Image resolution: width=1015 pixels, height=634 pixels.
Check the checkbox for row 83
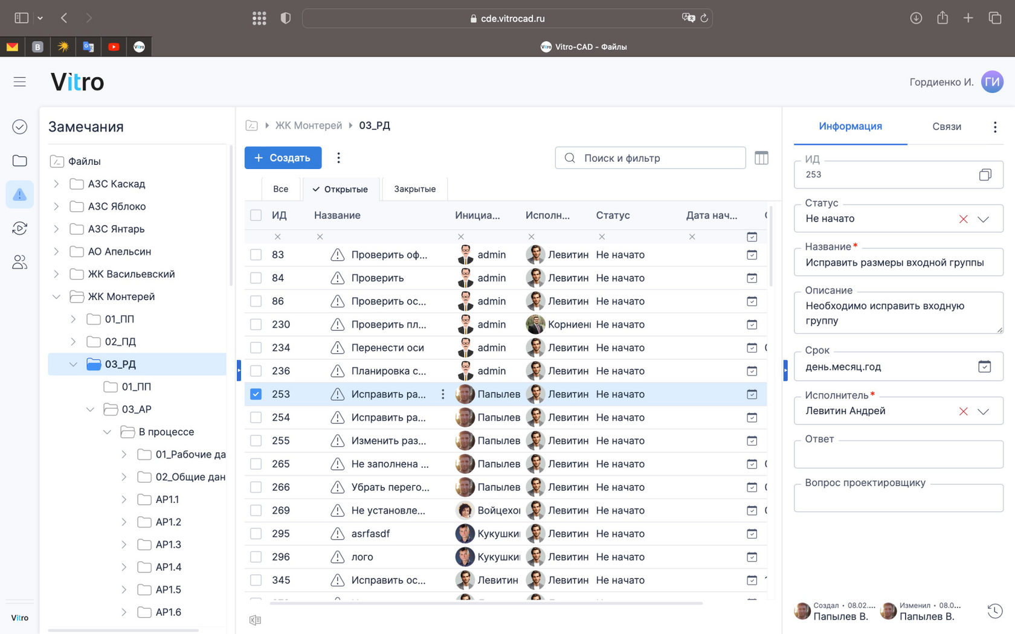coord(256,255)
